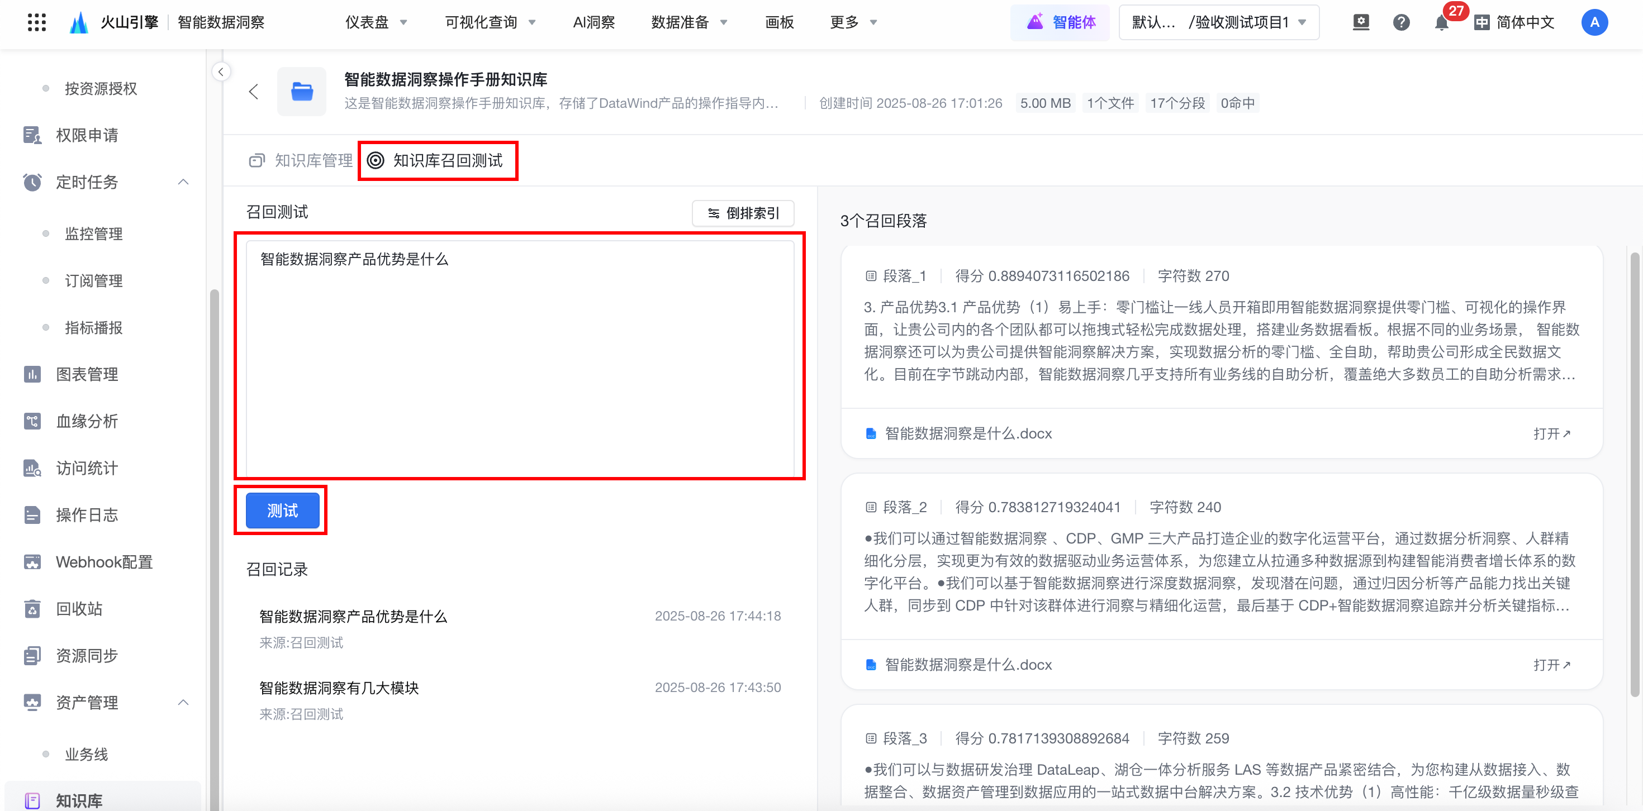Open the AI洞察 menu item
The width and height of the screenshot is (1643, 811).
tap(593, 23)
